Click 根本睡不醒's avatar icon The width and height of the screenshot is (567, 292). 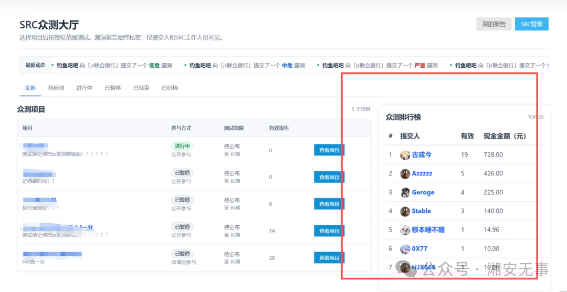[x=405, y=230]
